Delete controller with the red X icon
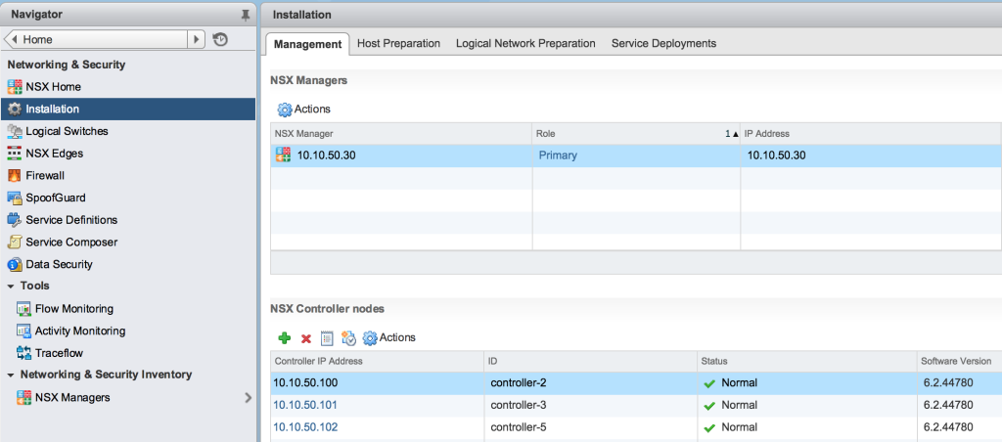This screenshot has width=1002, height=442. click(x=306, y=338)
